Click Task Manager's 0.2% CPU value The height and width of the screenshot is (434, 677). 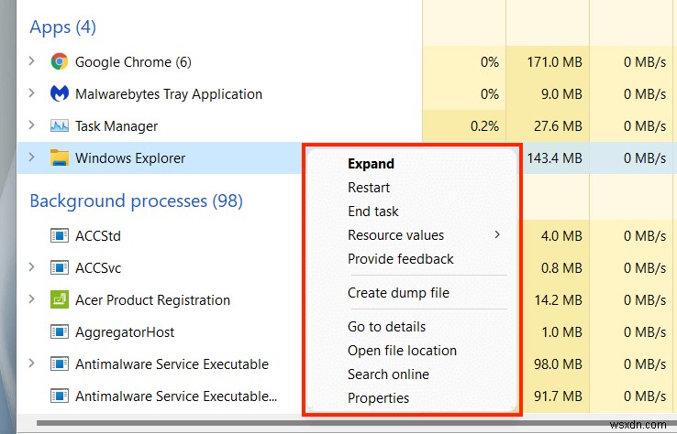pos(484,126)
